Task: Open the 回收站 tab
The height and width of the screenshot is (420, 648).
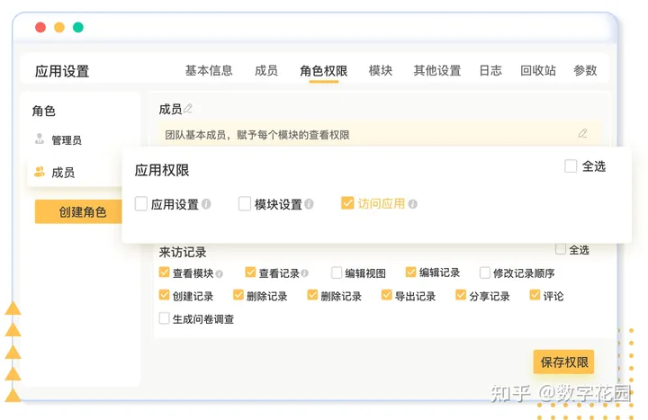Action: tap(537, 71)
